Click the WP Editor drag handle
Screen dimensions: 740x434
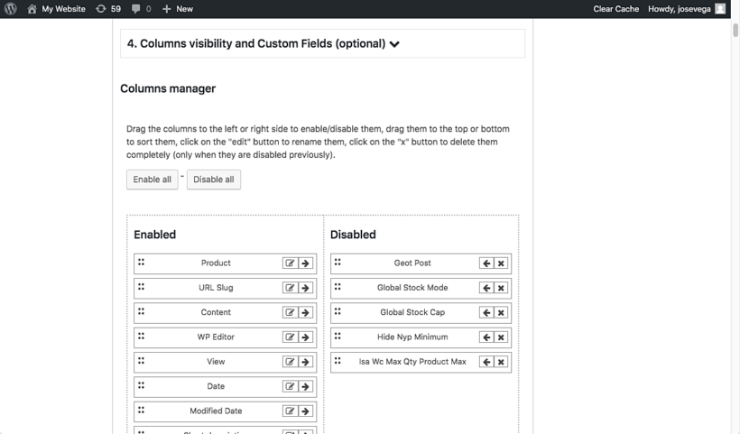pyautogui.click(x=141, y=336)
